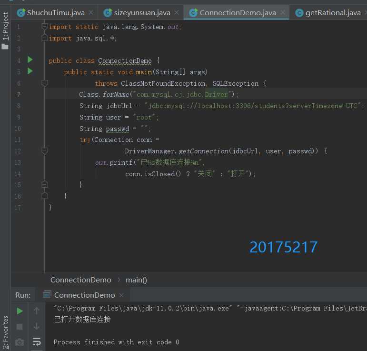Close the ConnectionDemo run tab

[121, 295]
